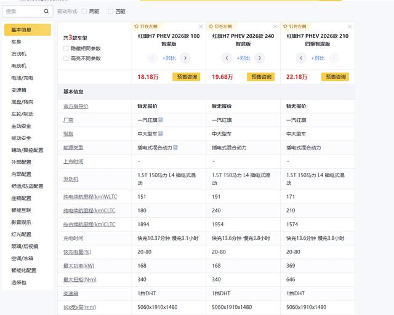Open the 上市时间 parameter link
The image size is (394, 315).
[x=73, y=162]
